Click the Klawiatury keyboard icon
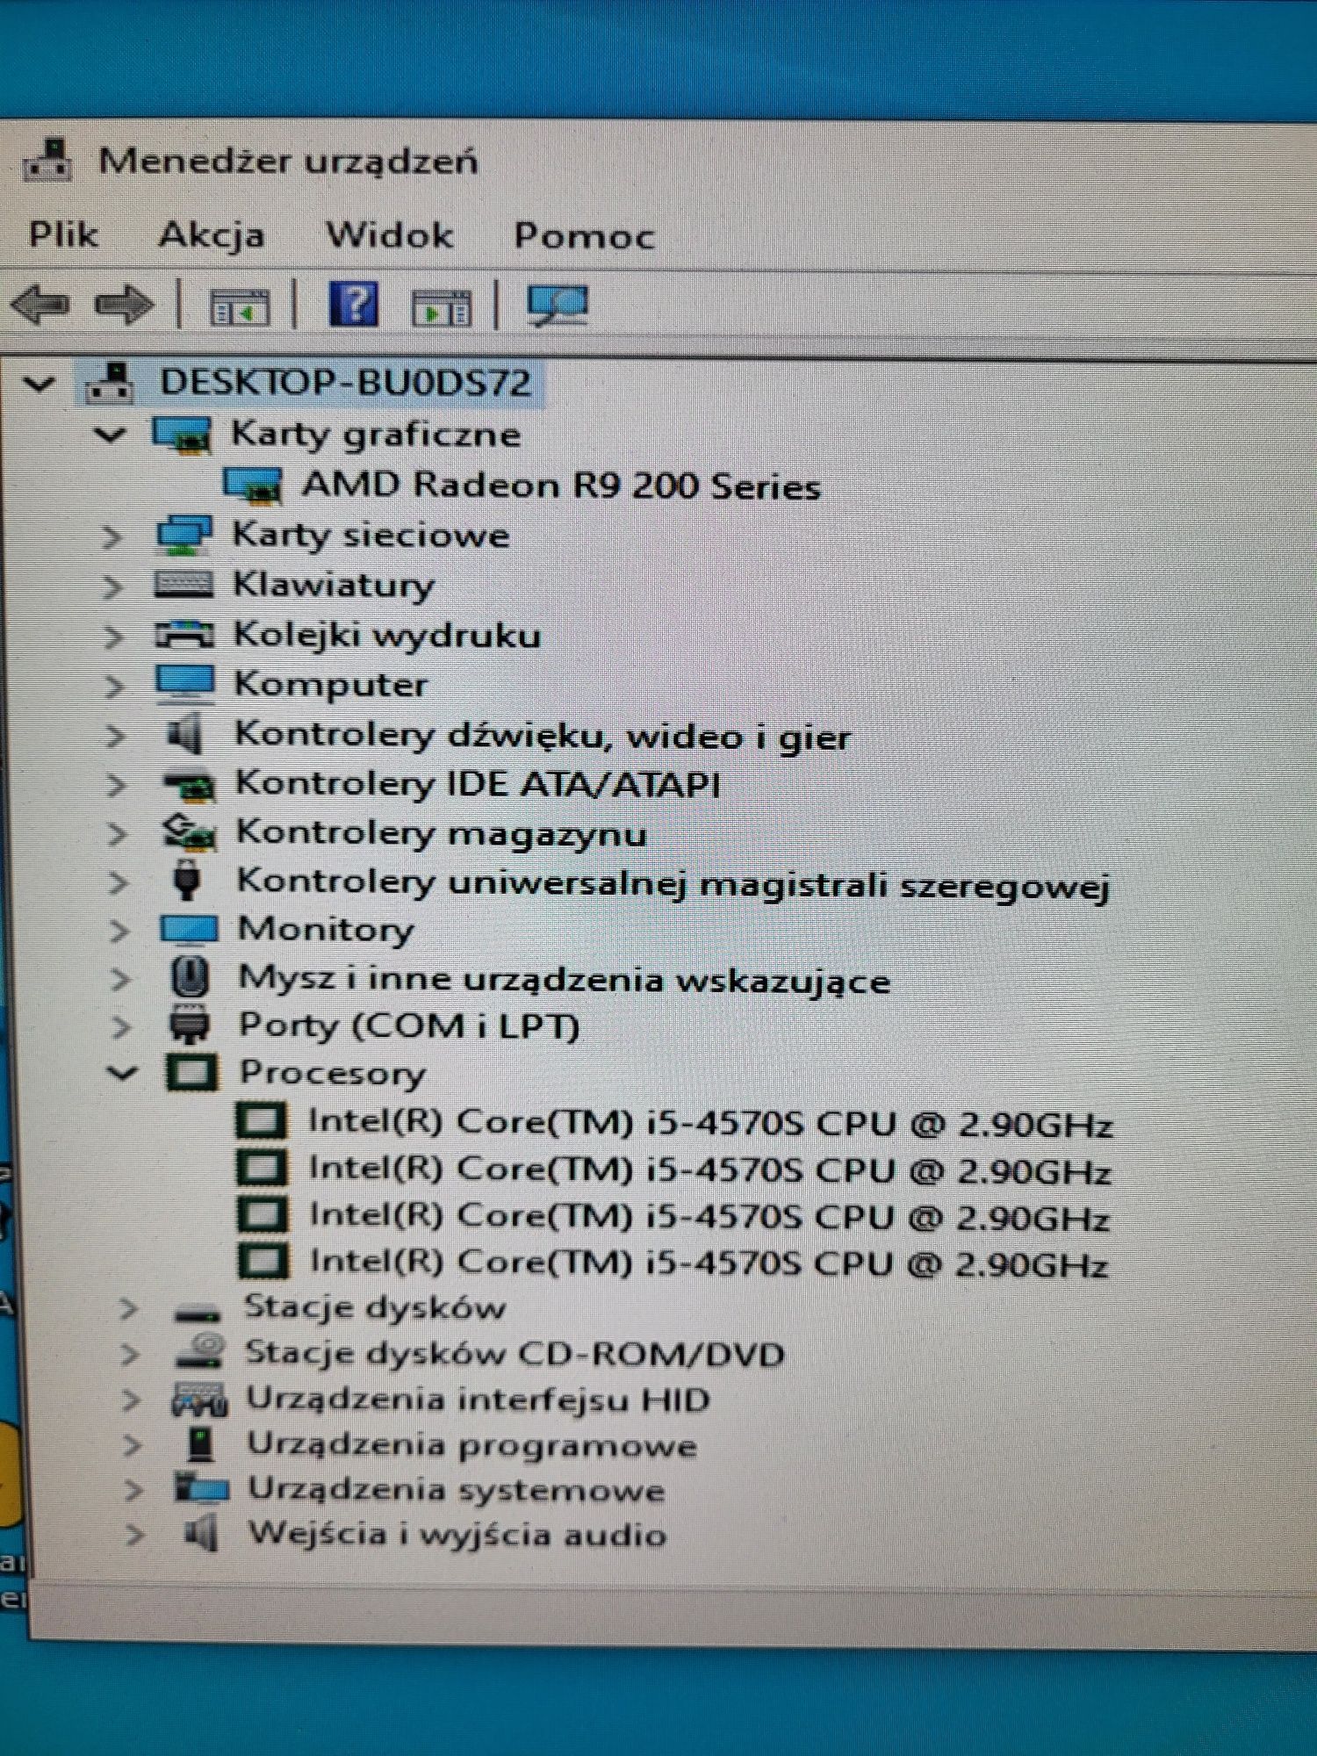The image size is (1317, 1756). [184, 585]
